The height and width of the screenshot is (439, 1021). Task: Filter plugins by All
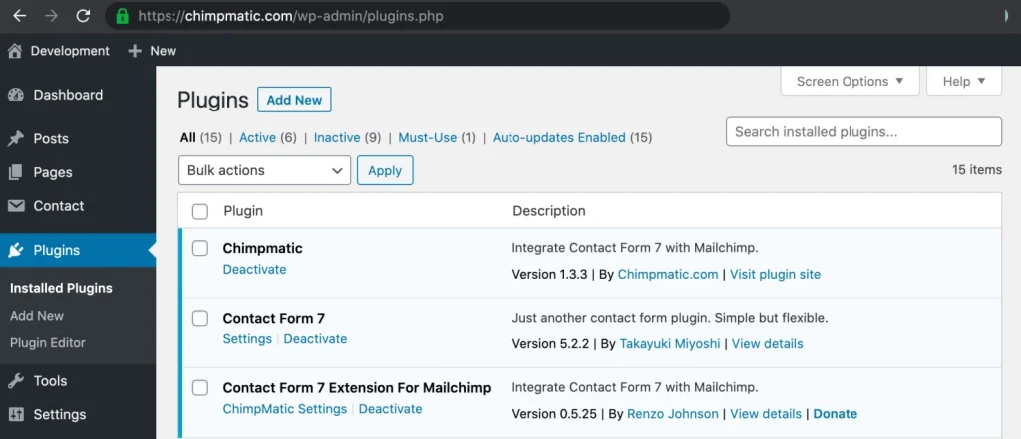coord(188,138)
